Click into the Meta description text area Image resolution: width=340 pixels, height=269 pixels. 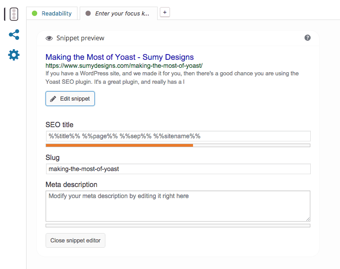click(178, 206)
